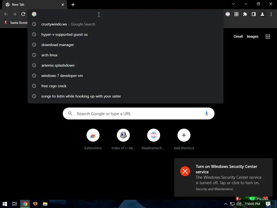Open the Images link

[x=252, y=37]
